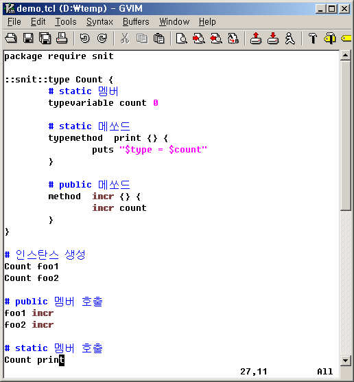This screenshot has width=354, height=382.
Task: Click the Paste clipboard icon
Action: 159,38
